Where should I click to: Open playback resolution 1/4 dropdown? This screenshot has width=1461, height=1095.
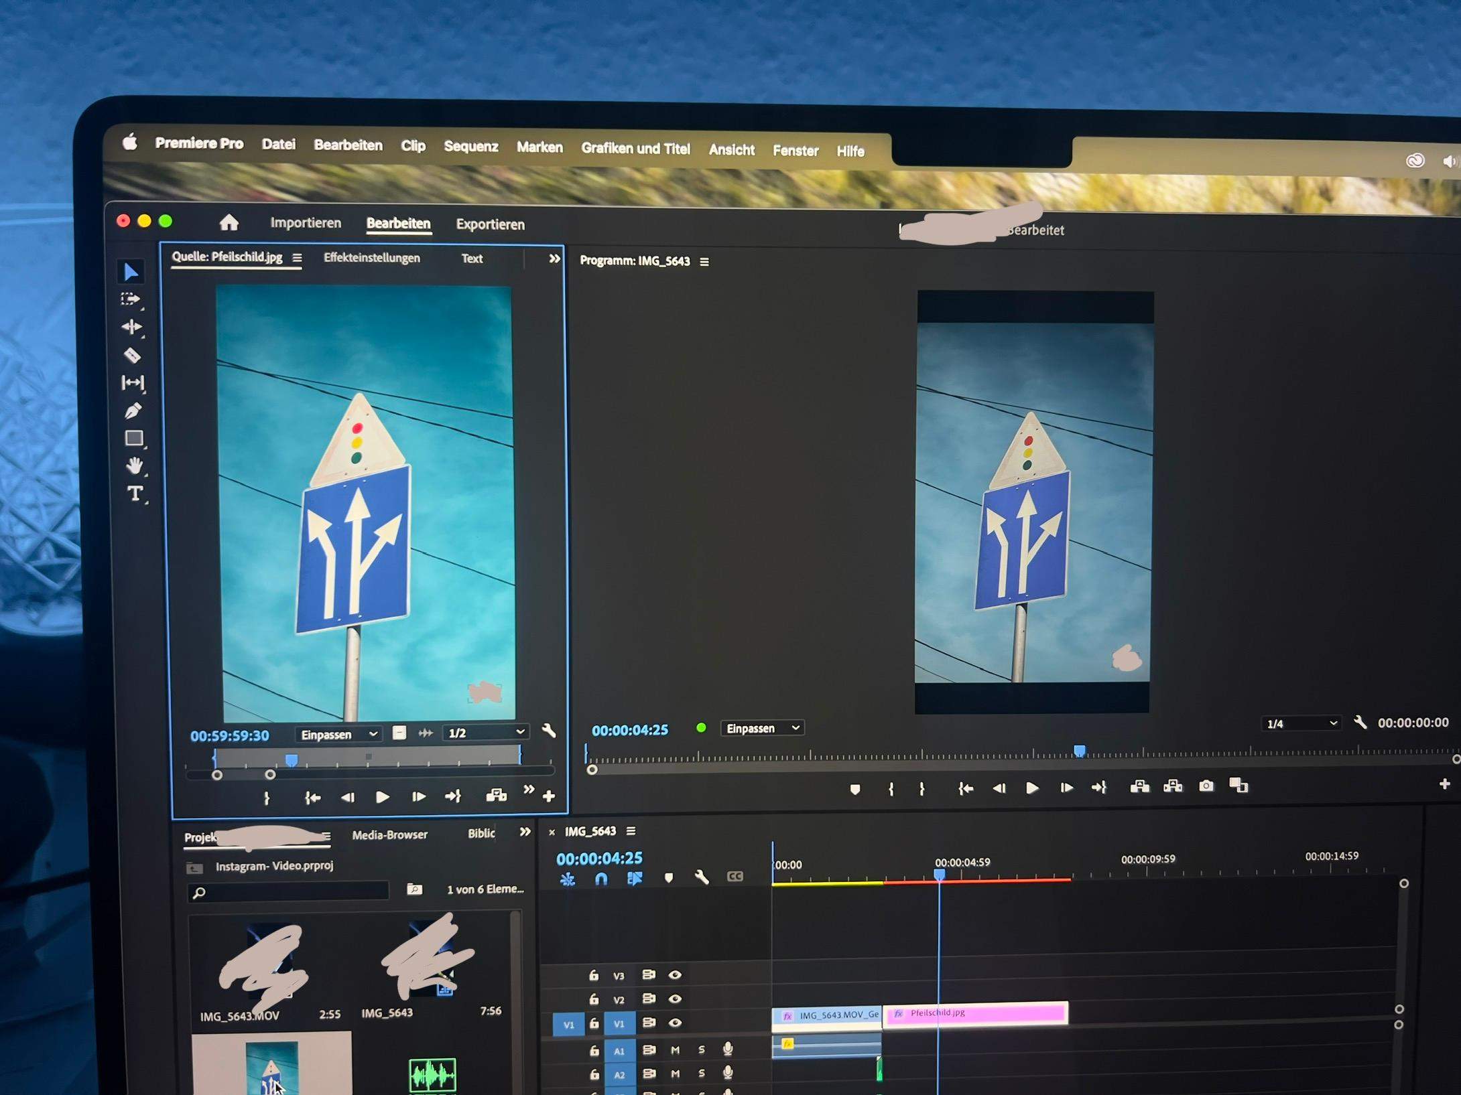tap(1301, 723)
